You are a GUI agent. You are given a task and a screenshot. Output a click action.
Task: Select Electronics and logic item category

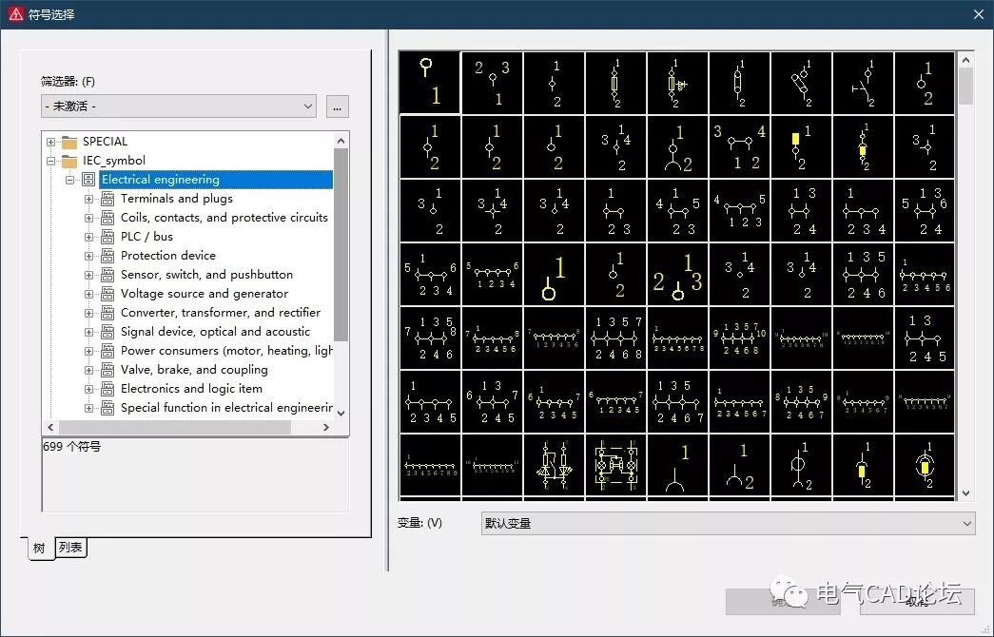[x=191, y=389]
